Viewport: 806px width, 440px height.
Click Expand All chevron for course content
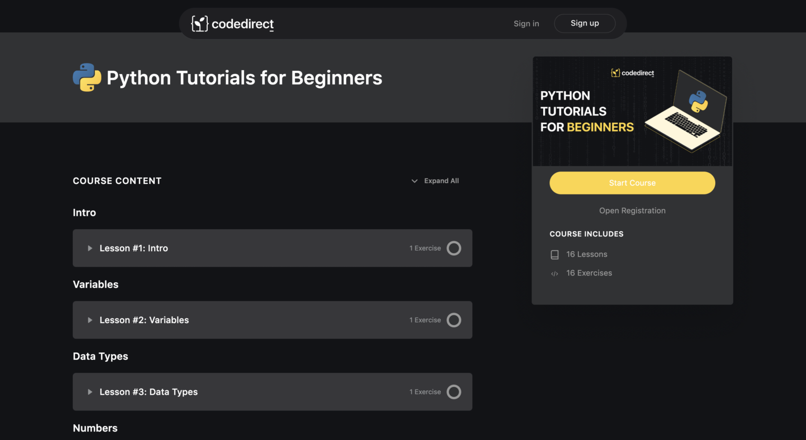pyautogui.click(x=415, y=181)
